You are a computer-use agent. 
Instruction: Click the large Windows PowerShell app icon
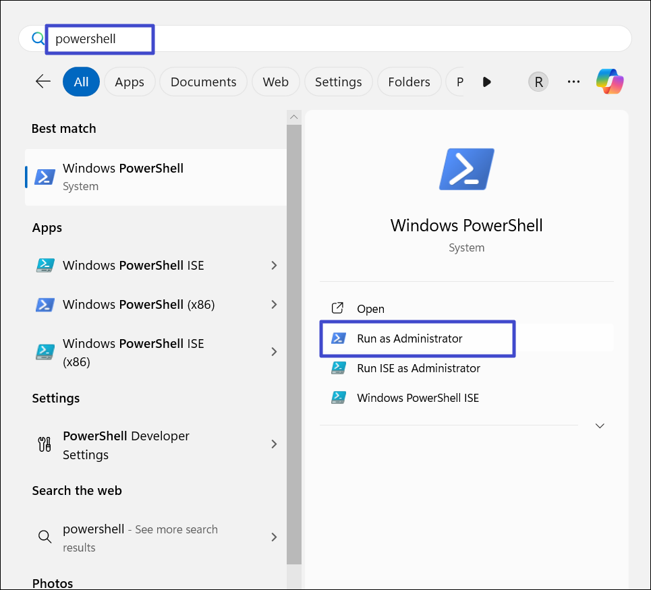coord(466,169)
